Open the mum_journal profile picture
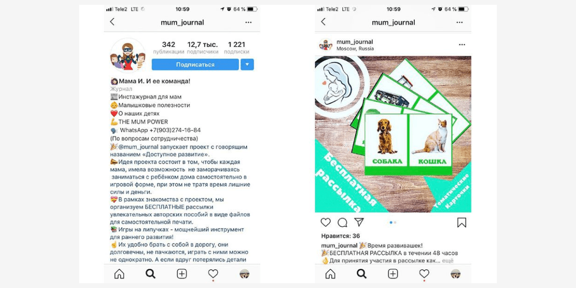The height and width of the screenshot is (288, 576). pos(128,55)
